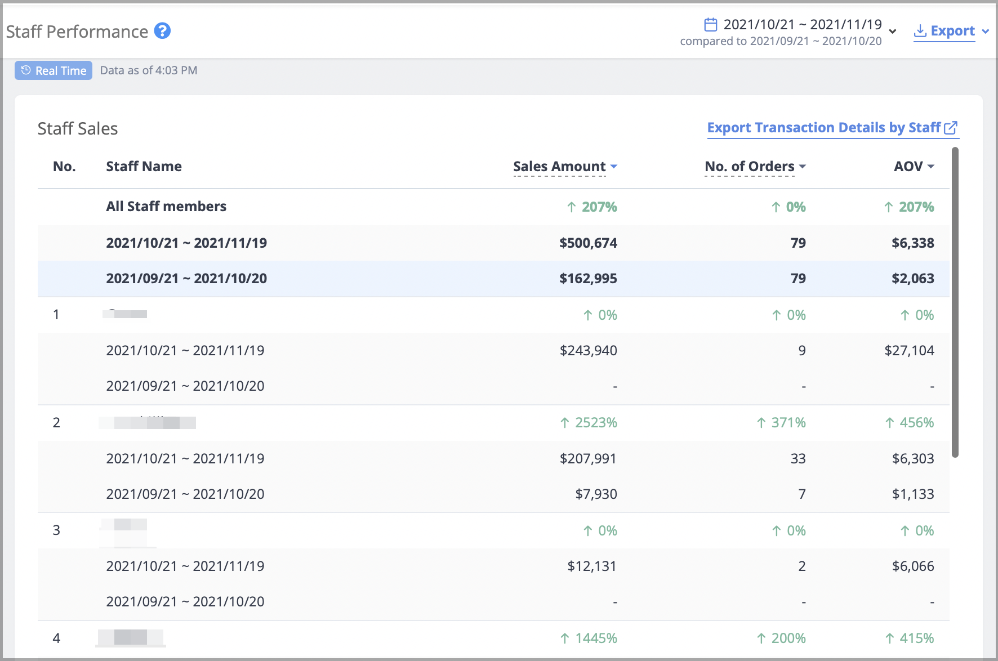Toggle the Real Time badge
The image size is (998, 661).
tap(54, 70)
